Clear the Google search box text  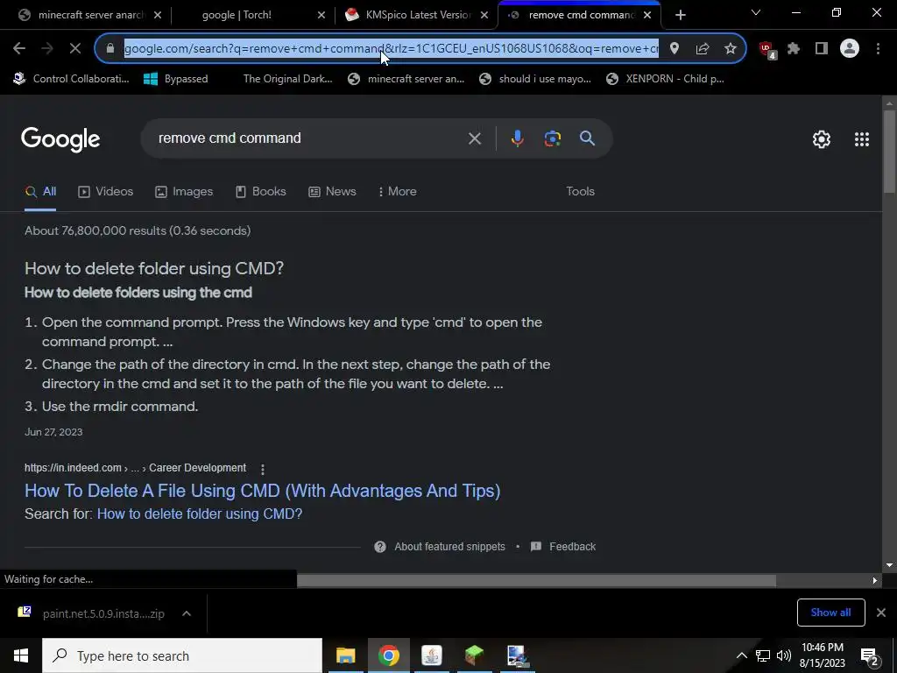click(475, 138)
